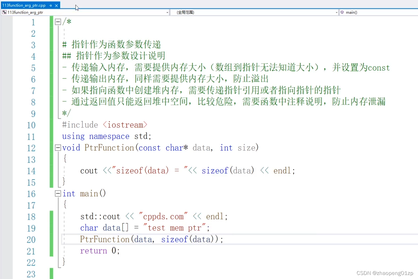Click the 'sizeof' keyword on line 20
418x279 pixels.
pos(175,239)
